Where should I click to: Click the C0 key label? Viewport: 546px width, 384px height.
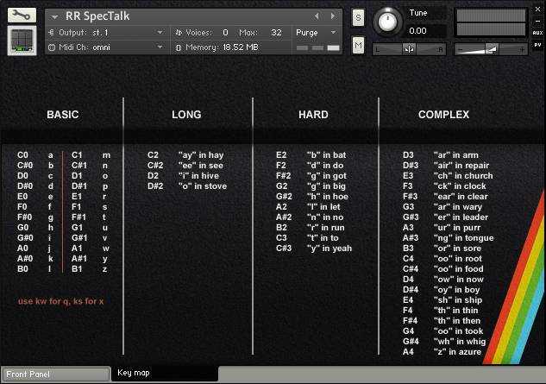[x=22, y=155]
